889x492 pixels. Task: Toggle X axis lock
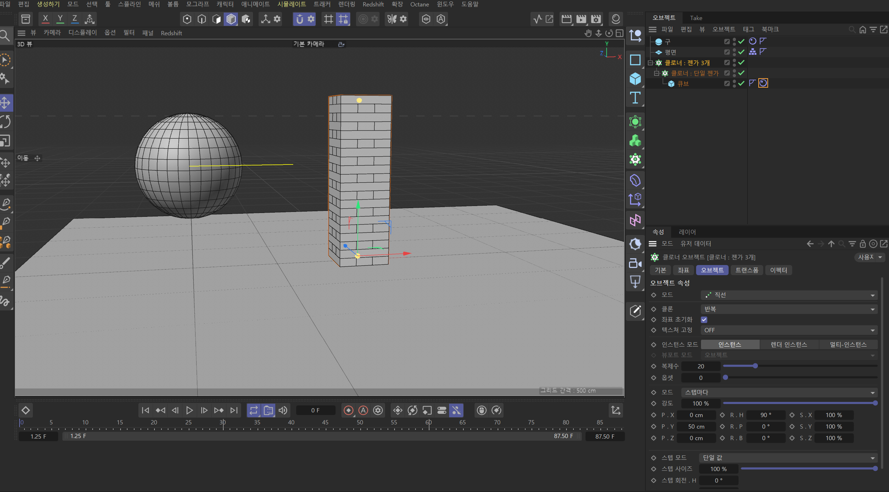pyautogui.click(x=45, y=19)
